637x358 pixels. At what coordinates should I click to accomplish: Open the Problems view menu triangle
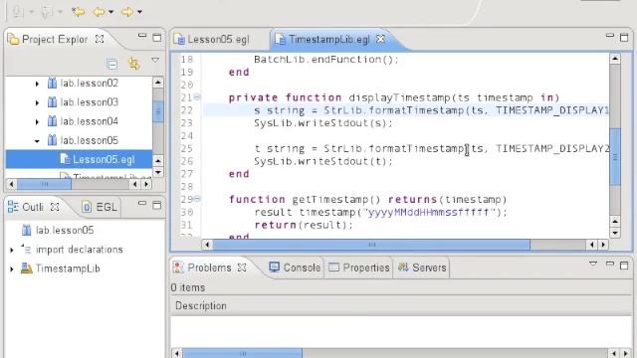(x=593, y=264)
